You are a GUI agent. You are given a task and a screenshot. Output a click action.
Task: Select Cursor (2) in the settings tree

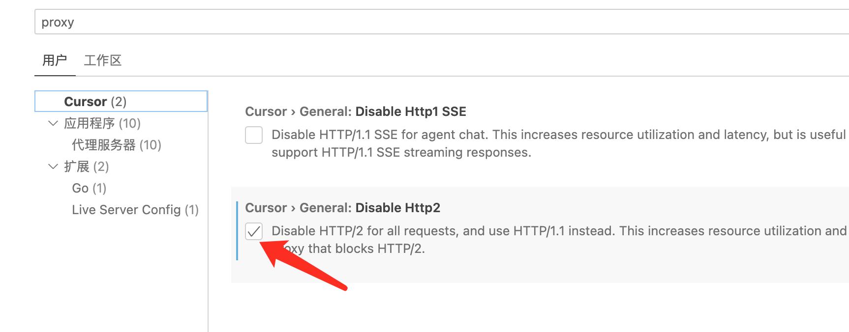[x=95, y=102]
